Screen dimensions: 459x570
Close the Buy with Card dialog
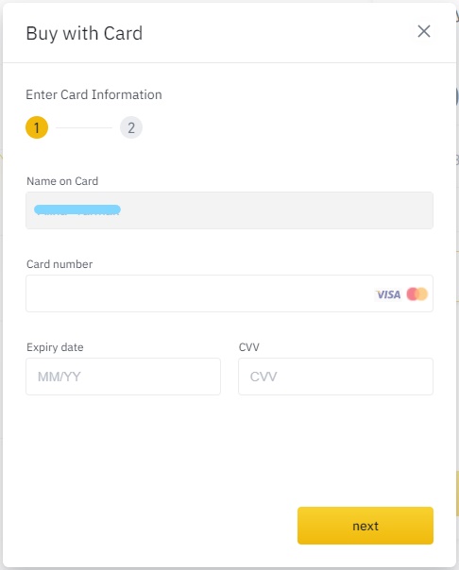(x=424, y=31)
